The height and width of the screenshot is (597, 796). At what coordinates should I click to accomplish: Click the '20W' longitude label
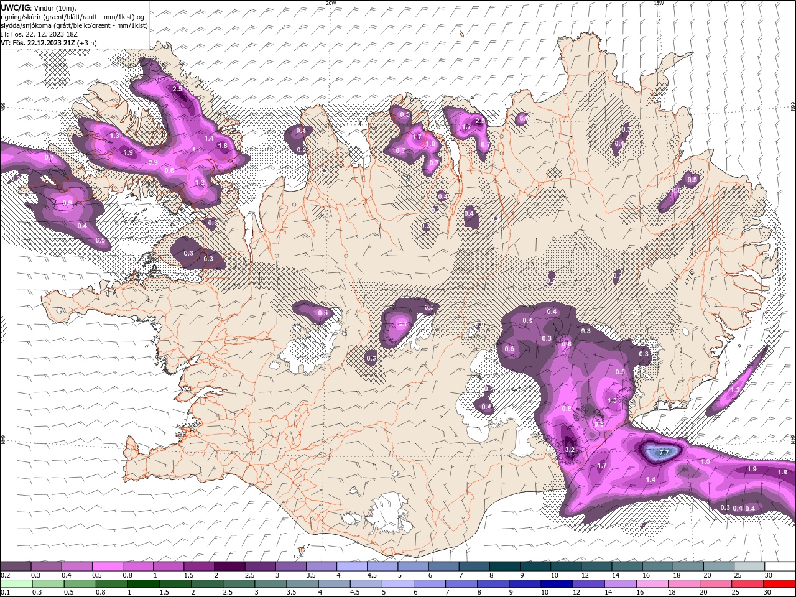[331, 3]
